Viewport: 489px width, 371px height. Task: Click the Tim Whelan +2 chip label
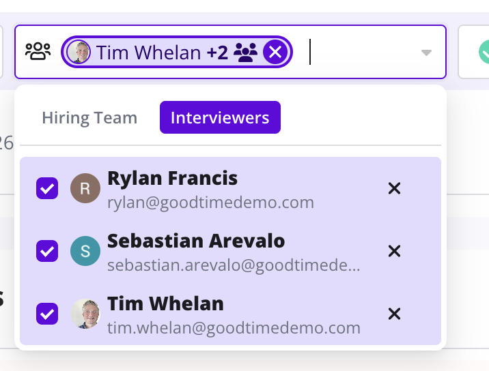tap(149, 52)
